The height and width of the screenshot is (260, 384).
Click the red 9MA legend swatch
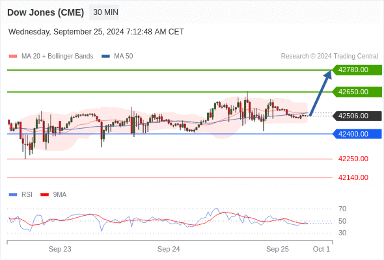click(x=44, y=195)
